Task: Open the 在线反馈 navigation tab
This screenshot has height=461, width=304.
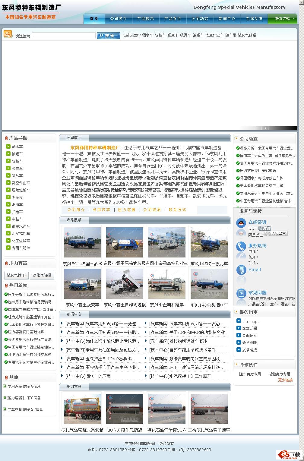Action: click(x=254, y=19)
